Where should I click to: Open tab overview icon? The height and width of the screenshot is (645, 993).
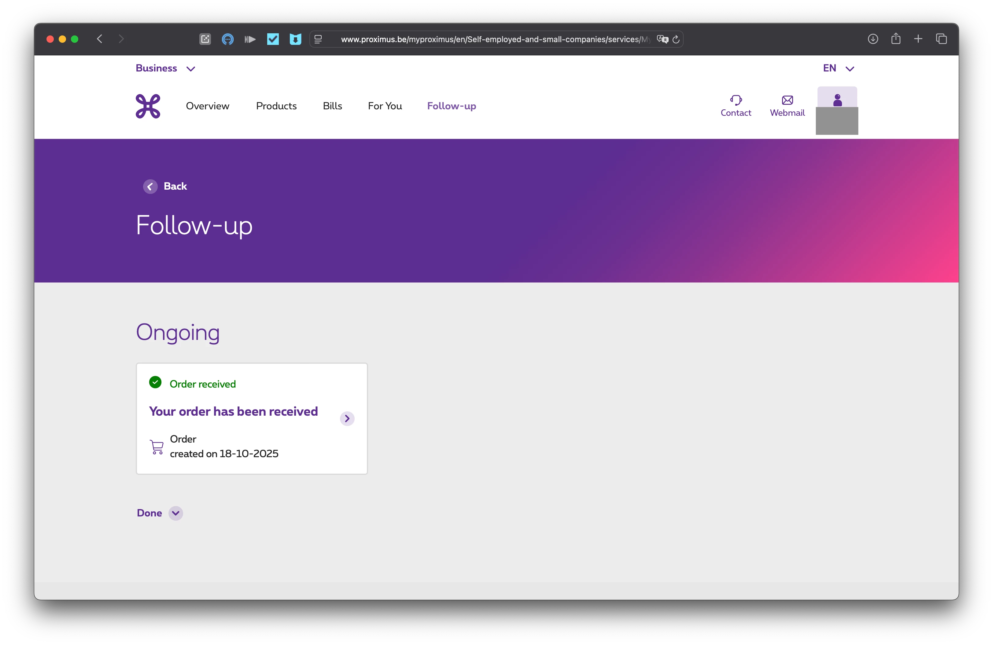click(941, 39)
